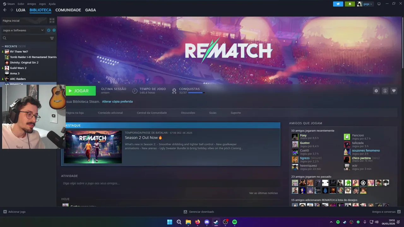Open advanced library filter options icon
Image resolution: width=404 pixels, height=227 pixels.
point(52,38)
